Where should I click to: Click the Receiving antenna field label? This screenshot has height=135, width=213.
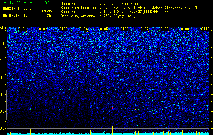[x=78, y=16]
